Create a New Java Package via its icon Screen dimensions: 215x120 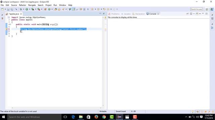(45, 9)
